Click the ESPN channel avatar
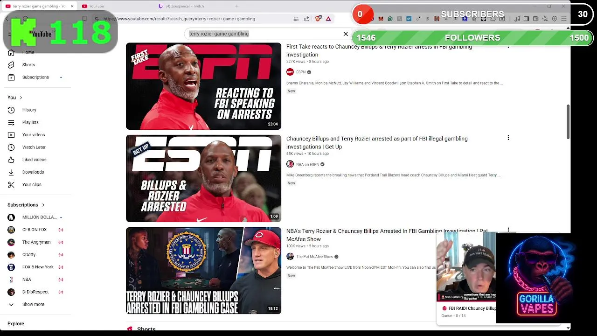Image resolution: width=597 pixels, height=336 pixels. click(290, 72)
